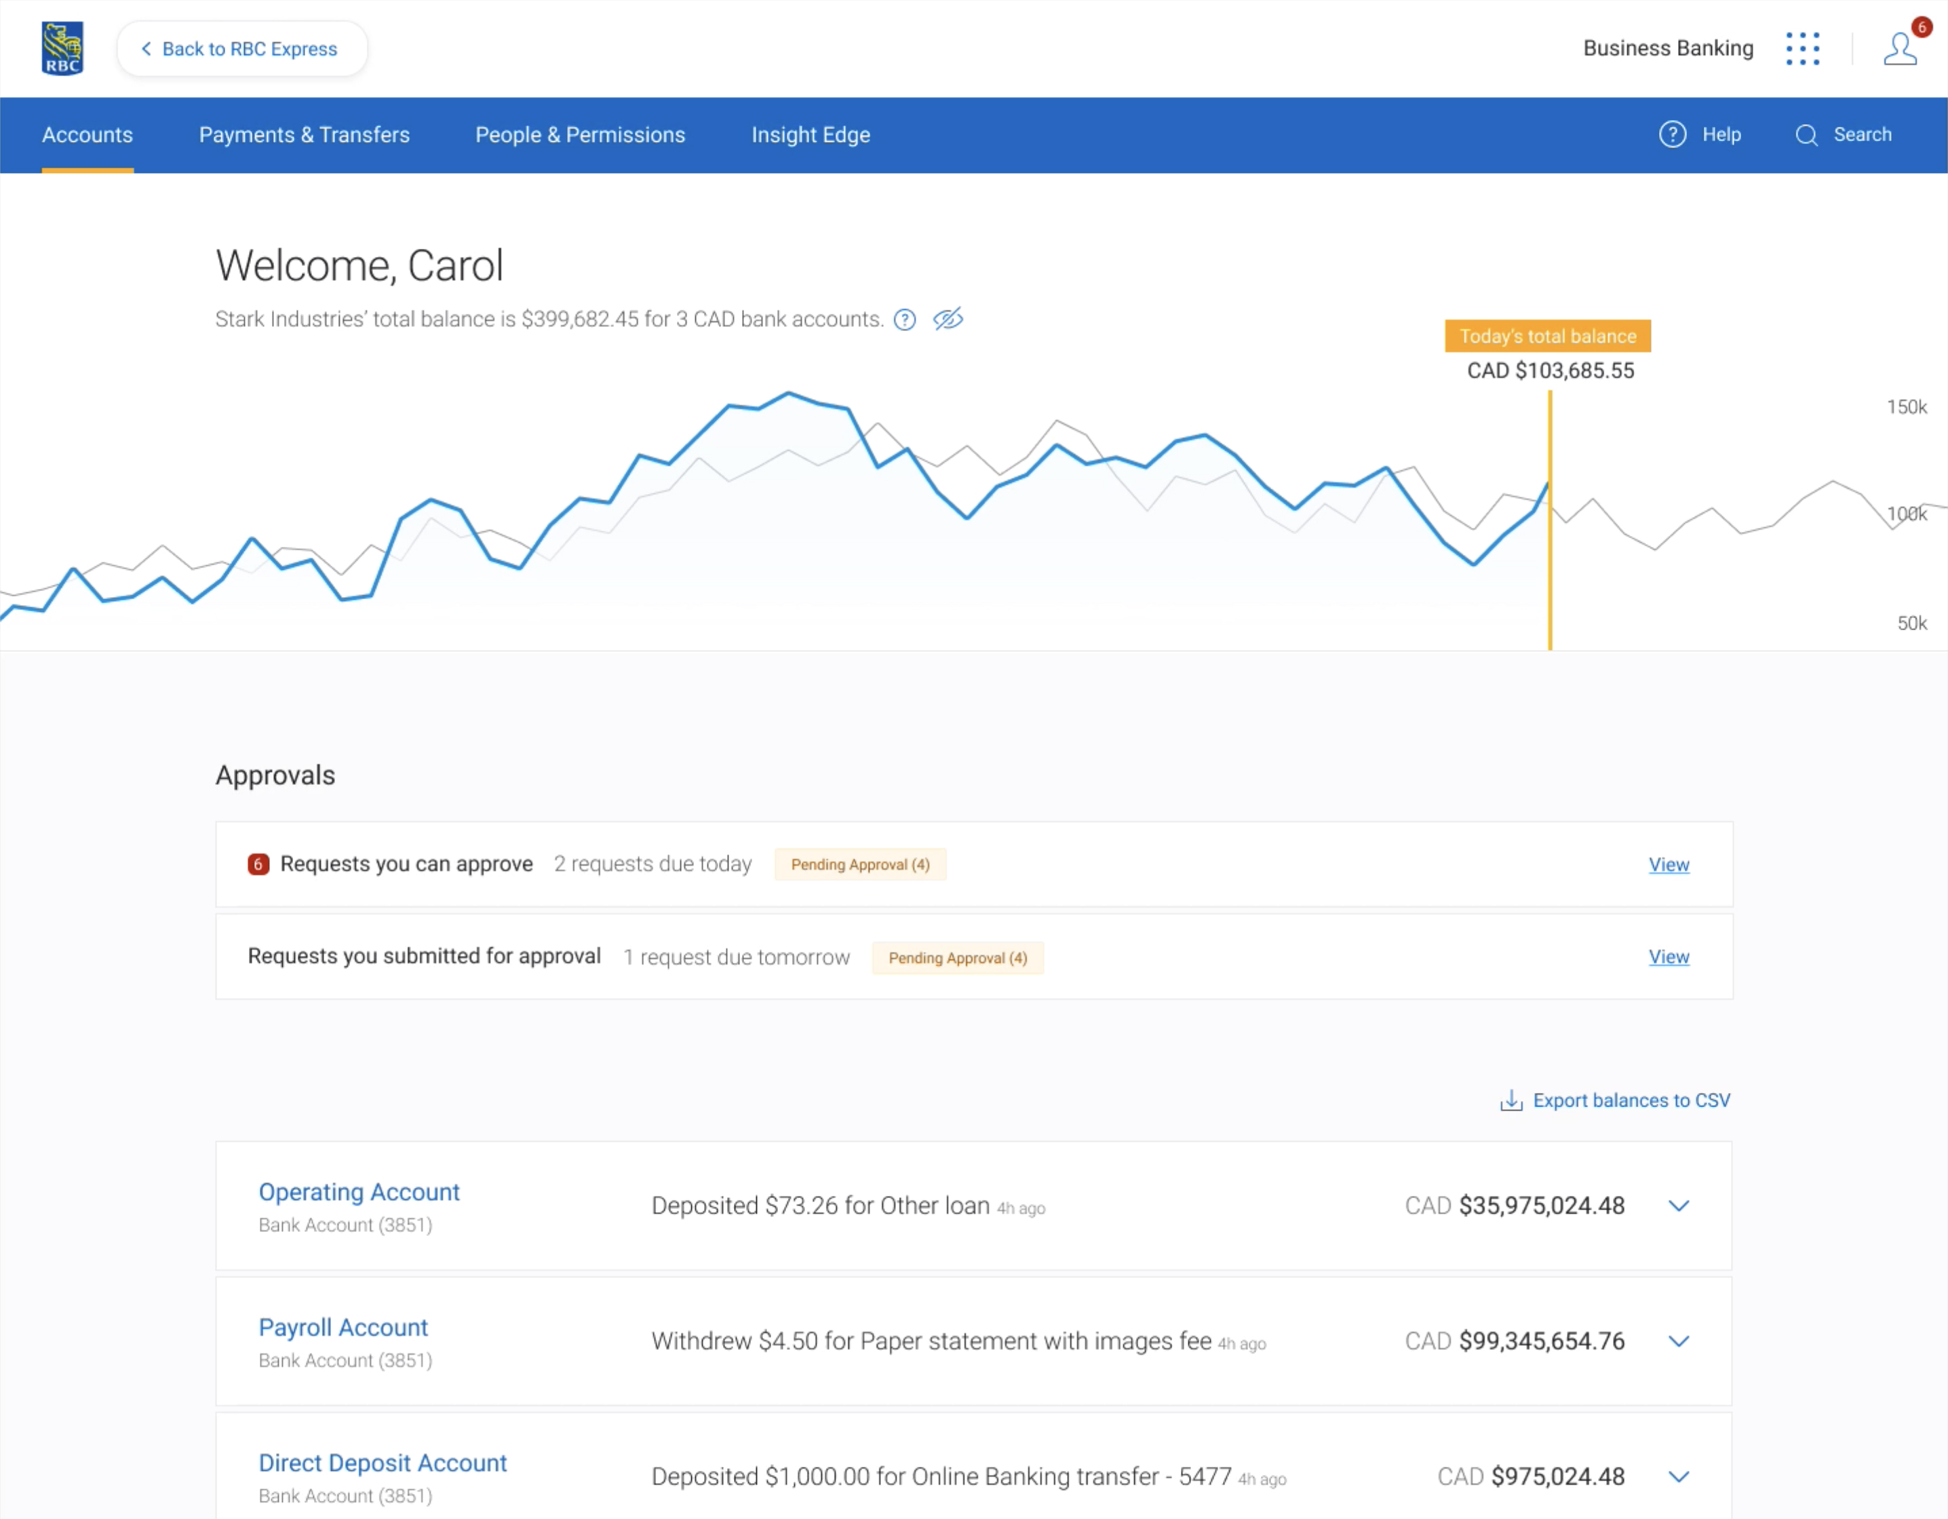Click Pending Approval tag for approvable requests

tap(861, 864)
